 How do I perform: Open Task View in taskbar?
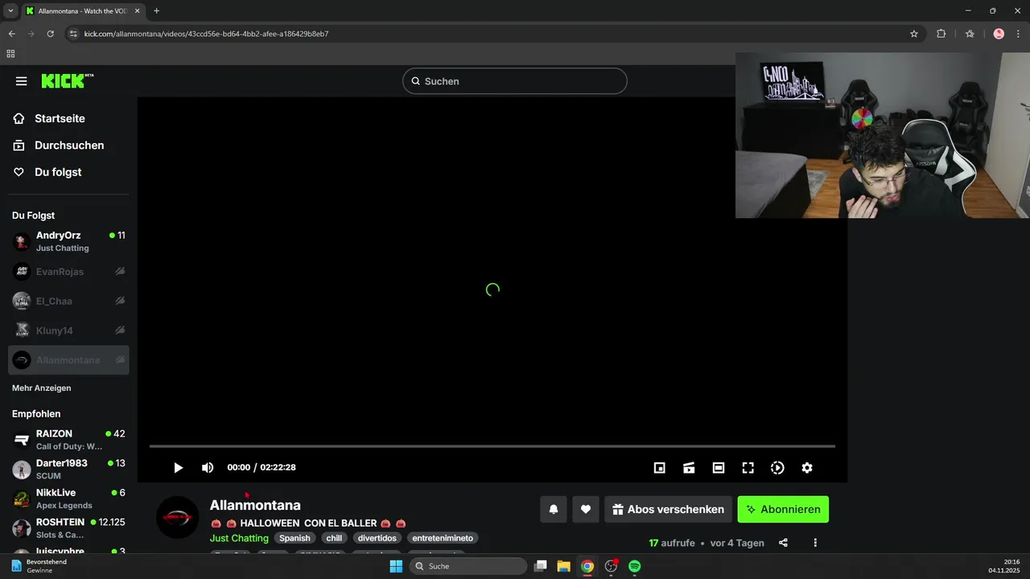[541, 566]
